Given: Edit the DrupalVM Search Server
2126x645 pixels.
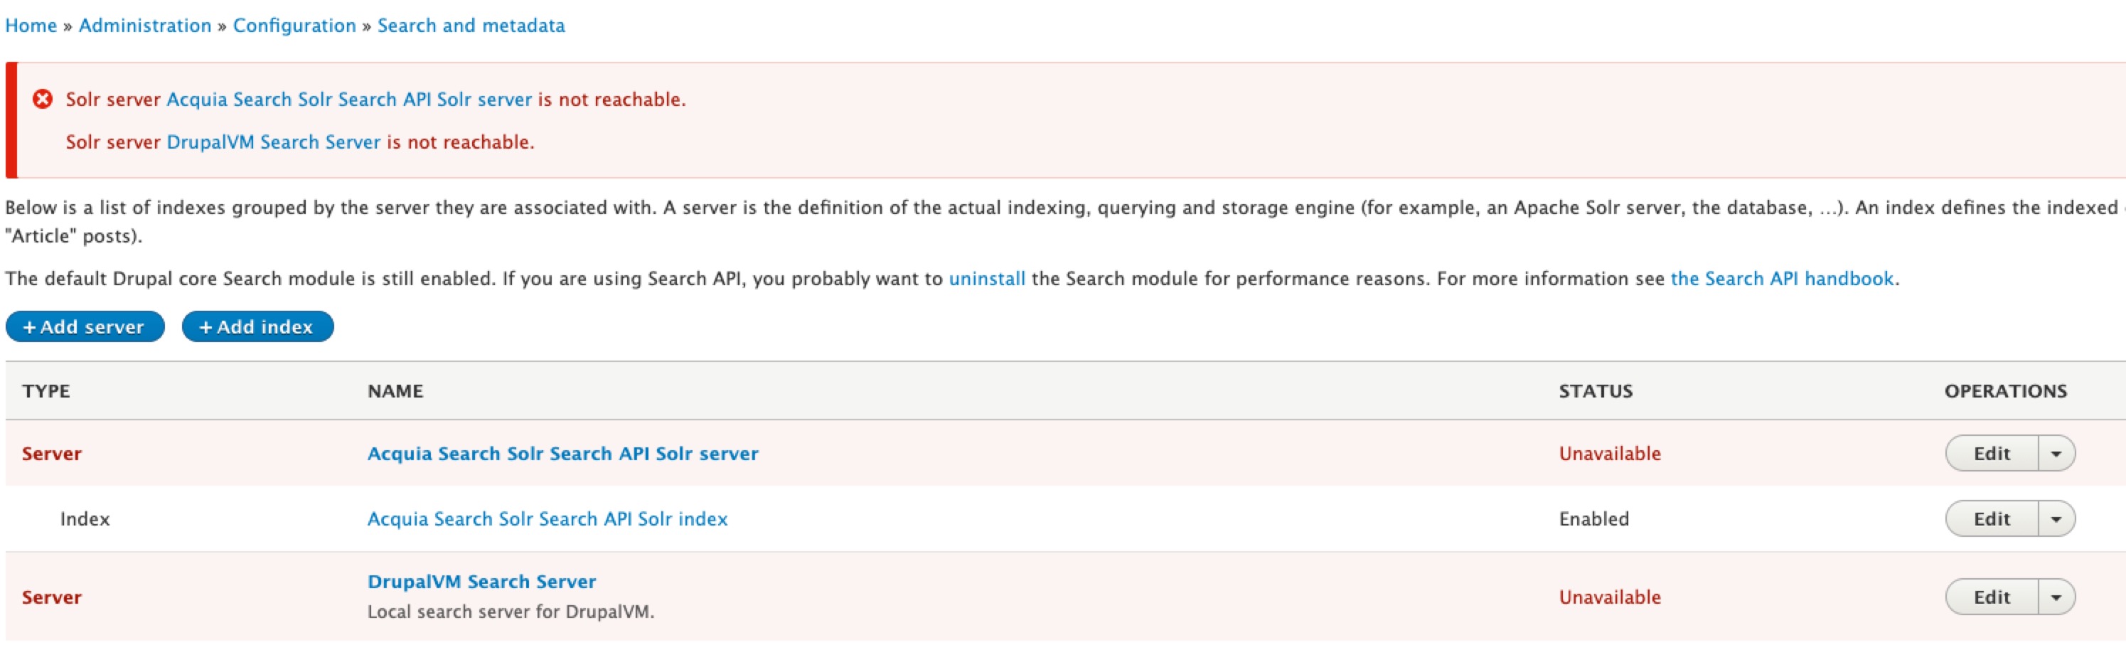Looking at the screenshot, I should click(1991, 596).
